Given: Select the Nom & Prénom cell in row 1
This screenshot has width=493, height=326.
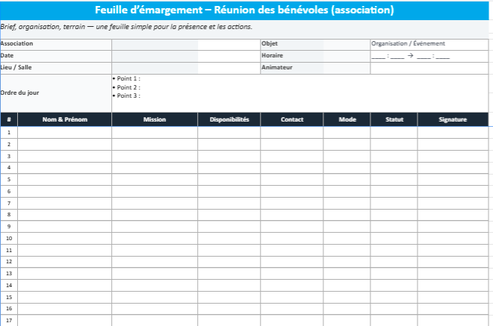Looking at the screenshot, I should 64,133.
